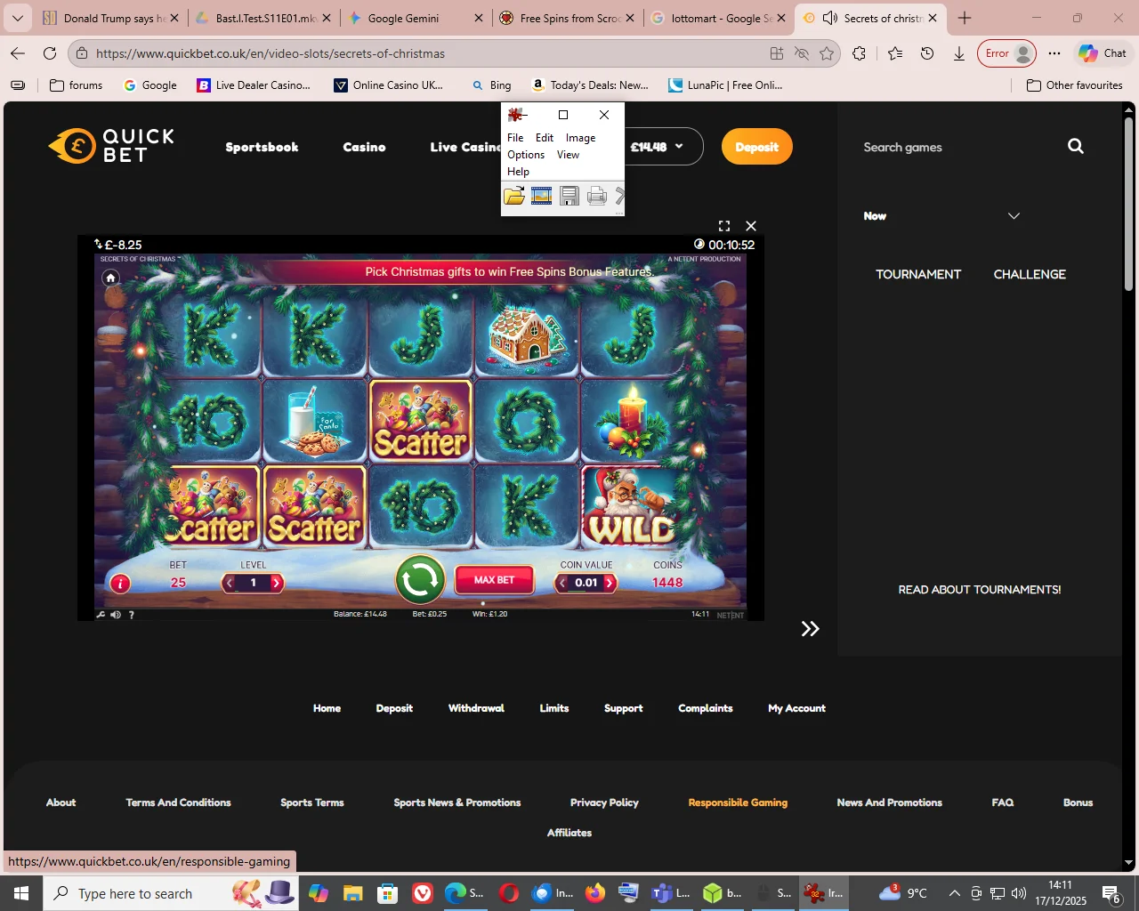Open the game help question mark

coord(132,614)
